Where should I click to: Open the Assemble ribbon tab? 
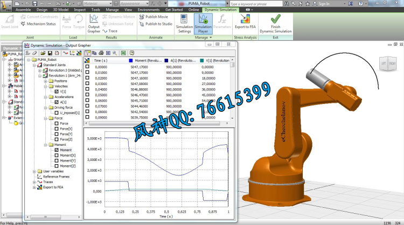(x=23, y=10)
